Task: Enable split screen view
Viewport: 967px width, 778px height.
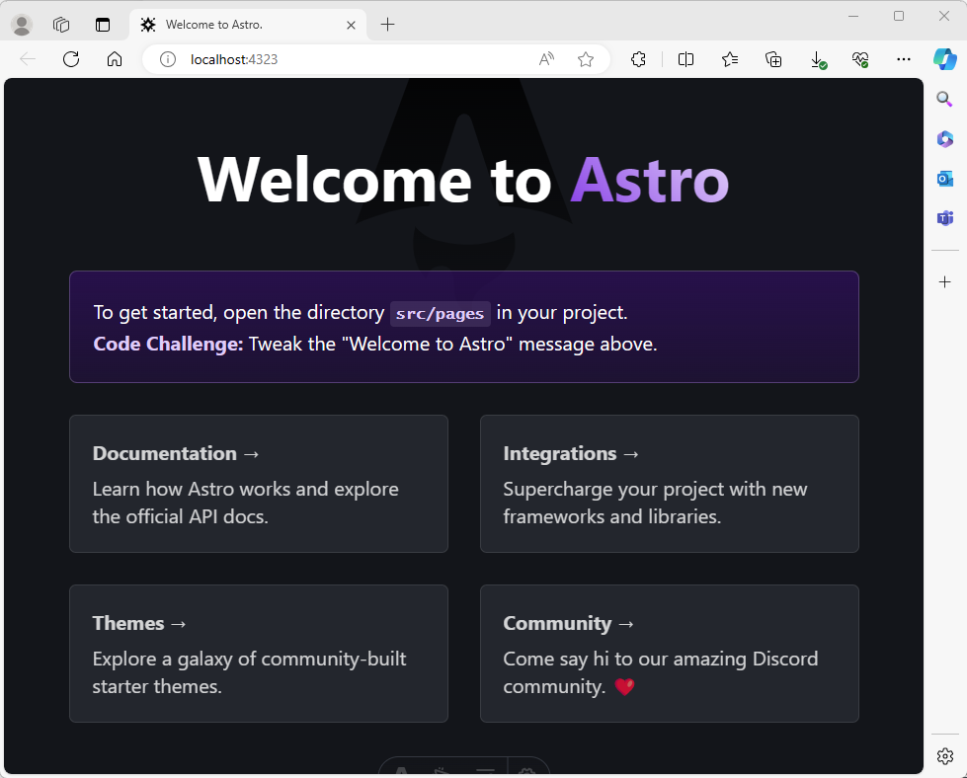Action: pos(685,59)
